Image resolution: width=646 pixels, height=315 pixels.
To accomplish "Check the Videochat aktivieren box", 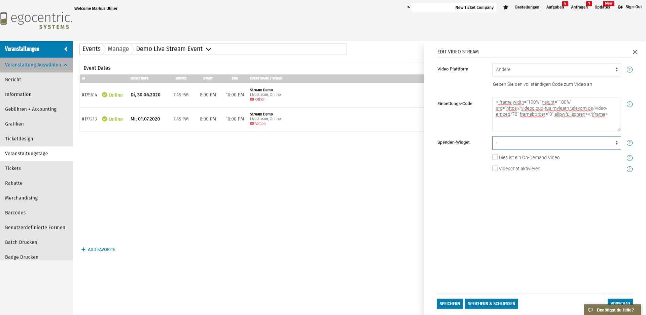I will (495, 168).
